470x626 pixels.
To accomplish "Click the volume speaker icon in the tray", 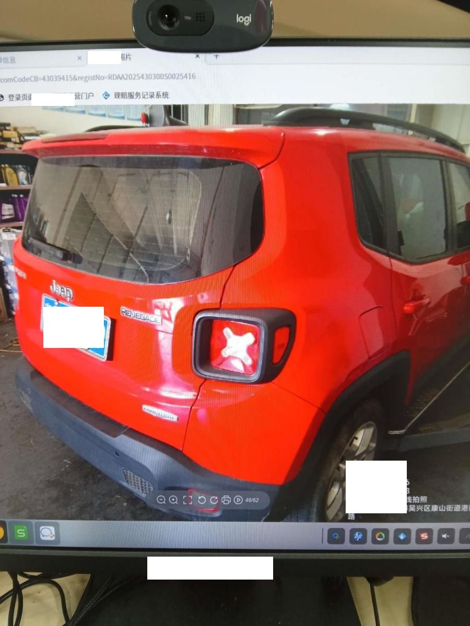I will pyautogui.click(x=445, y=536).
